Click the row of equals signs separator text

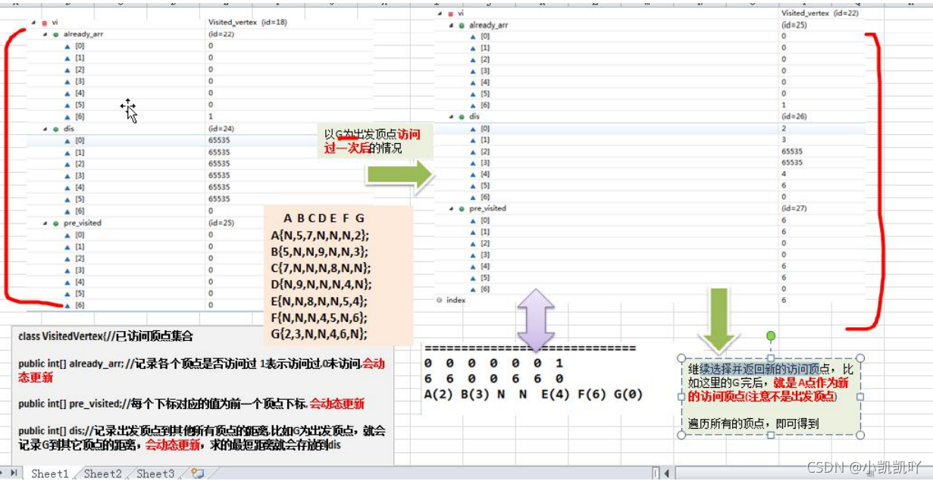(530, 349)
